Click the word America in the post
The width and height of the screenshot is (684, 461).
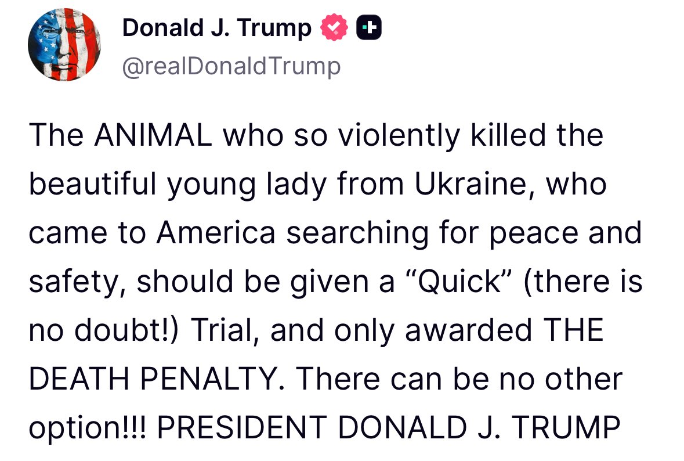tap(216, 232)
